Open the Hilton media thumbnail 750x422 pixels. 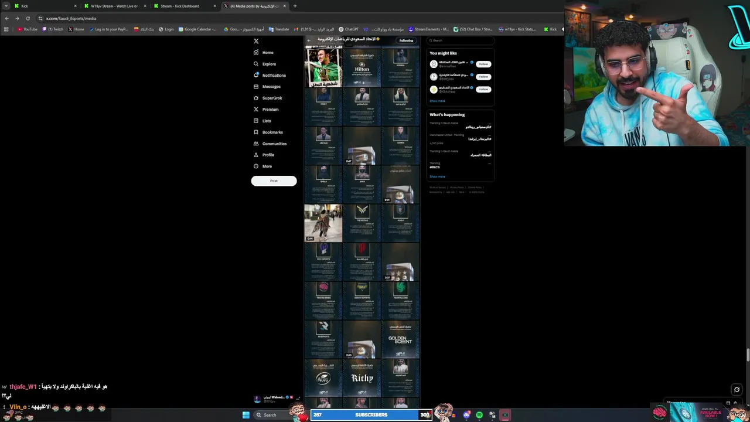(x=362, y=68)
